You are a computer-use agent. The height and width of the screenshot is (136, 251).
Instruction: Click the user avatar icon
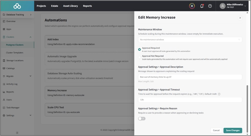click(x=222, y=6)
